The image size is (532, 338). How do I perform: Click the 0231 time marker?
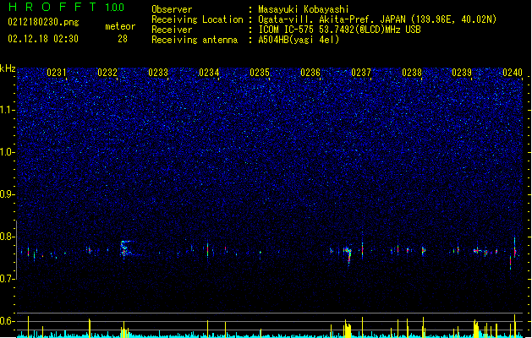coord(57,73)
